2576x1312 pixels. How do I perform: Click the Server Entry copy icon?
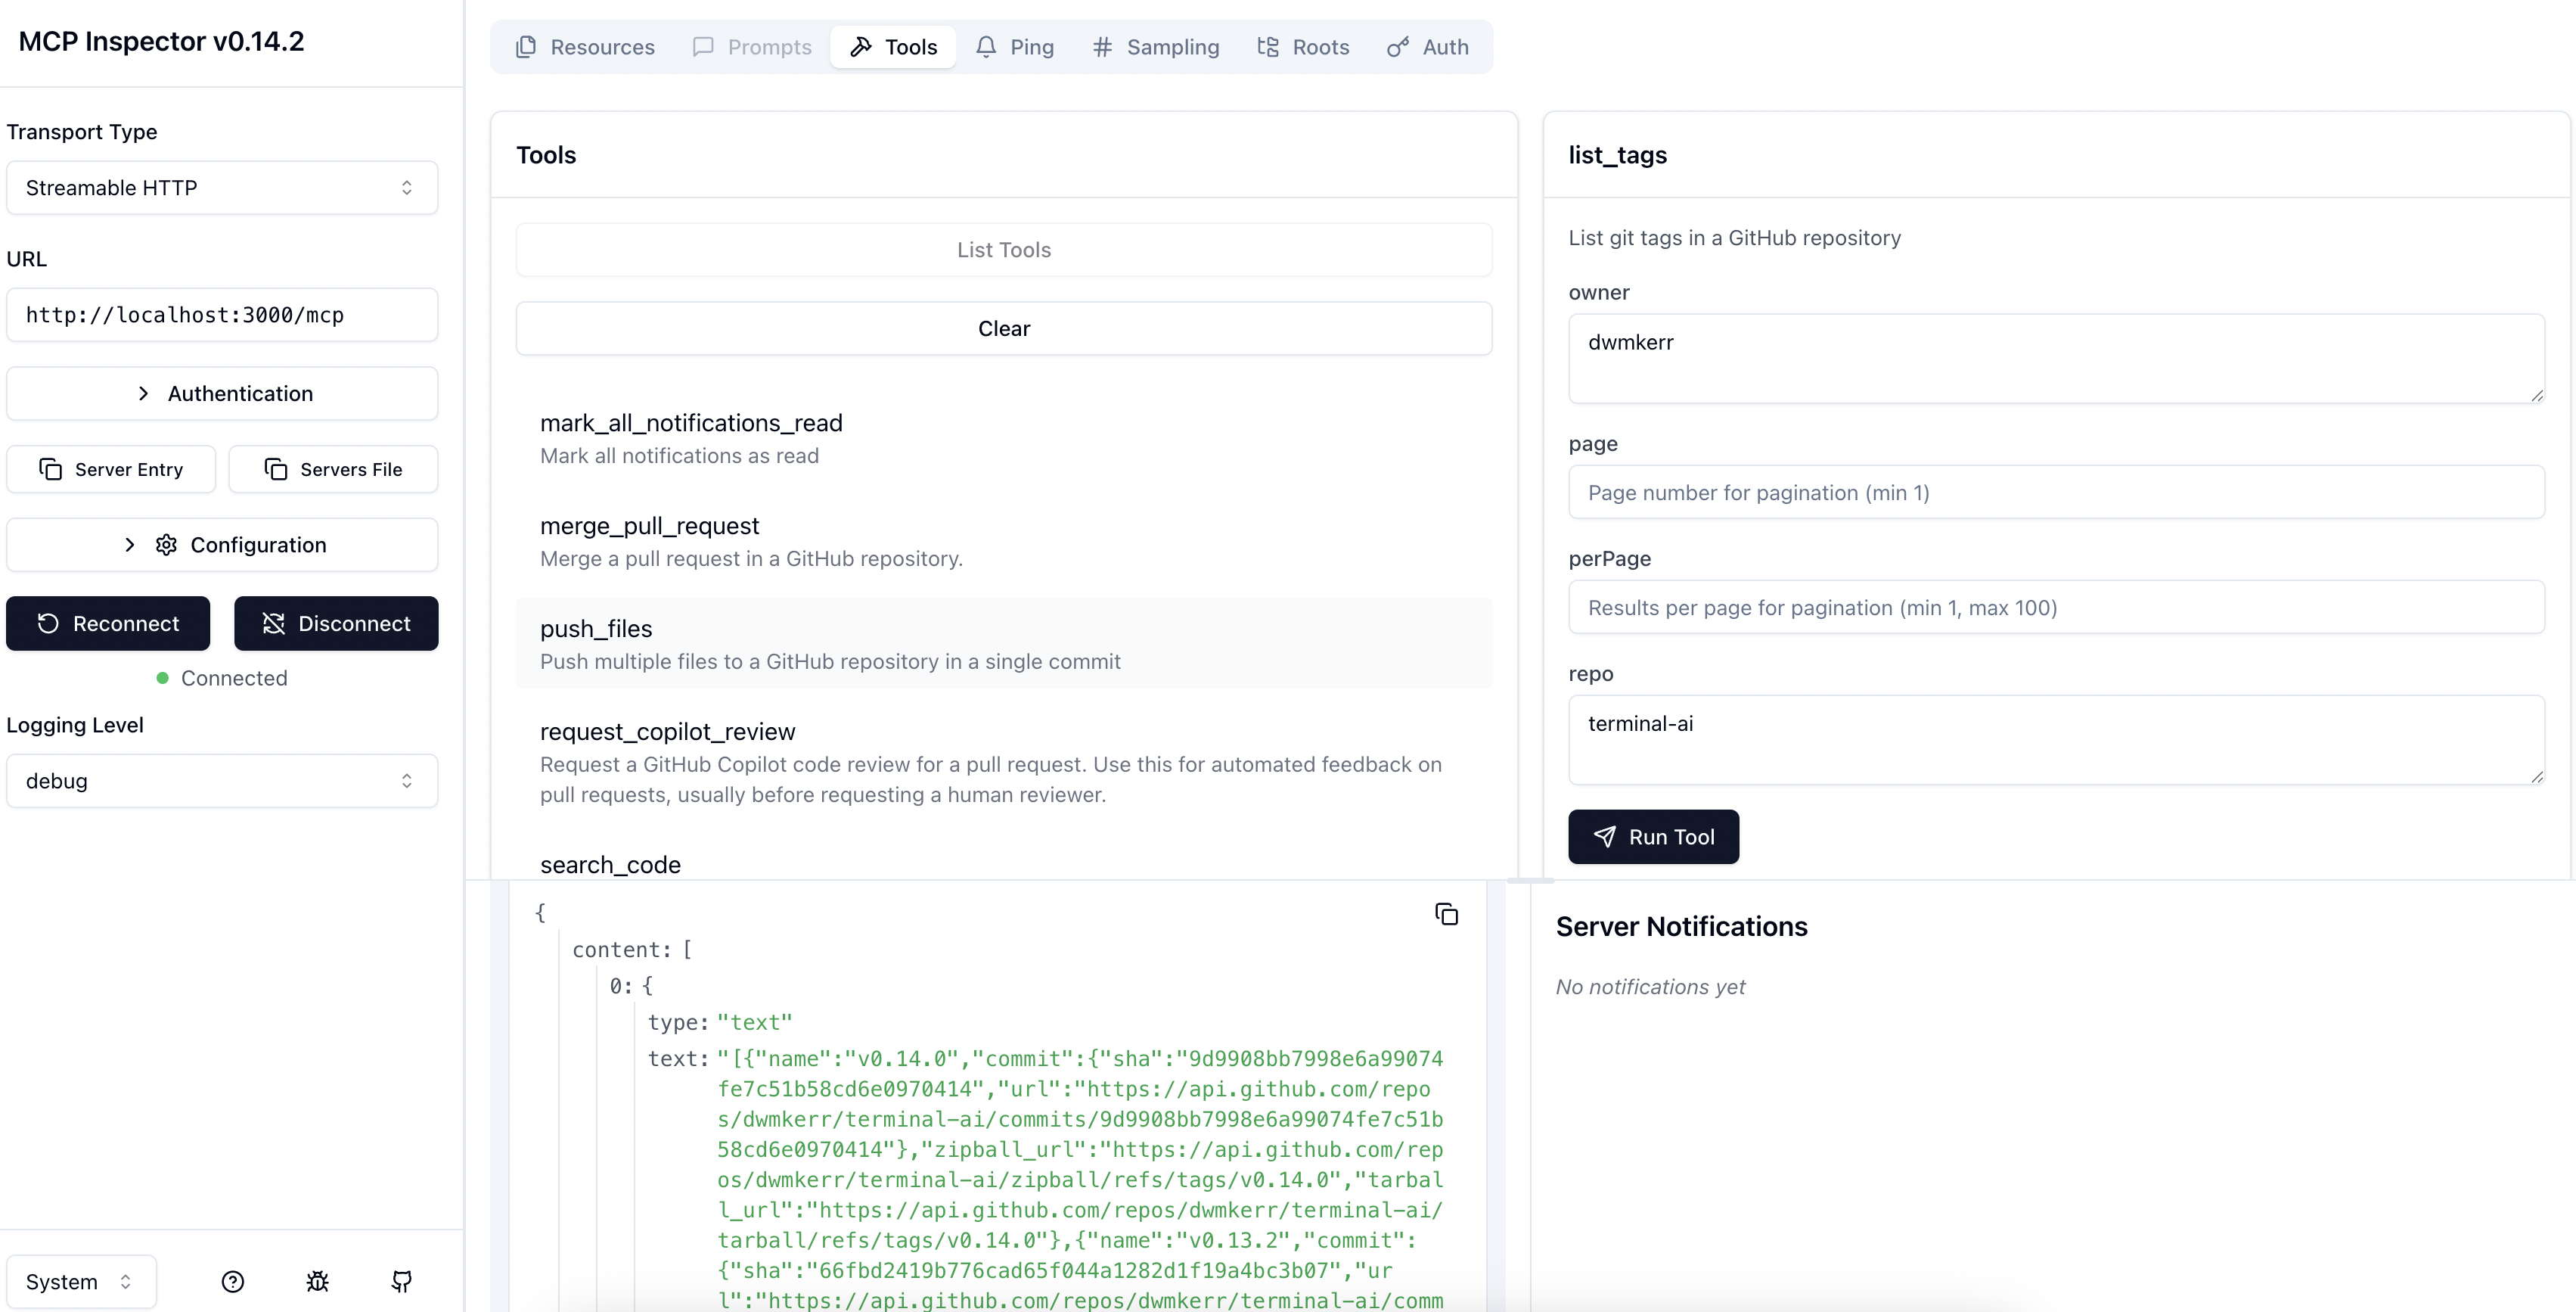[x=51, y=469]
